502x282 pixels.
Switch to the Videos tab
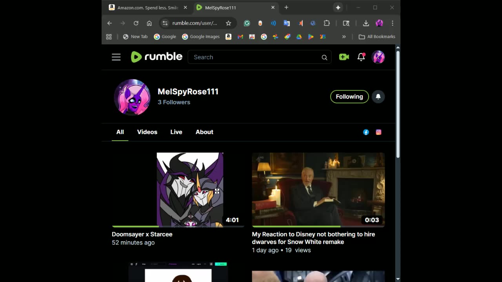(x=147, y=132)
